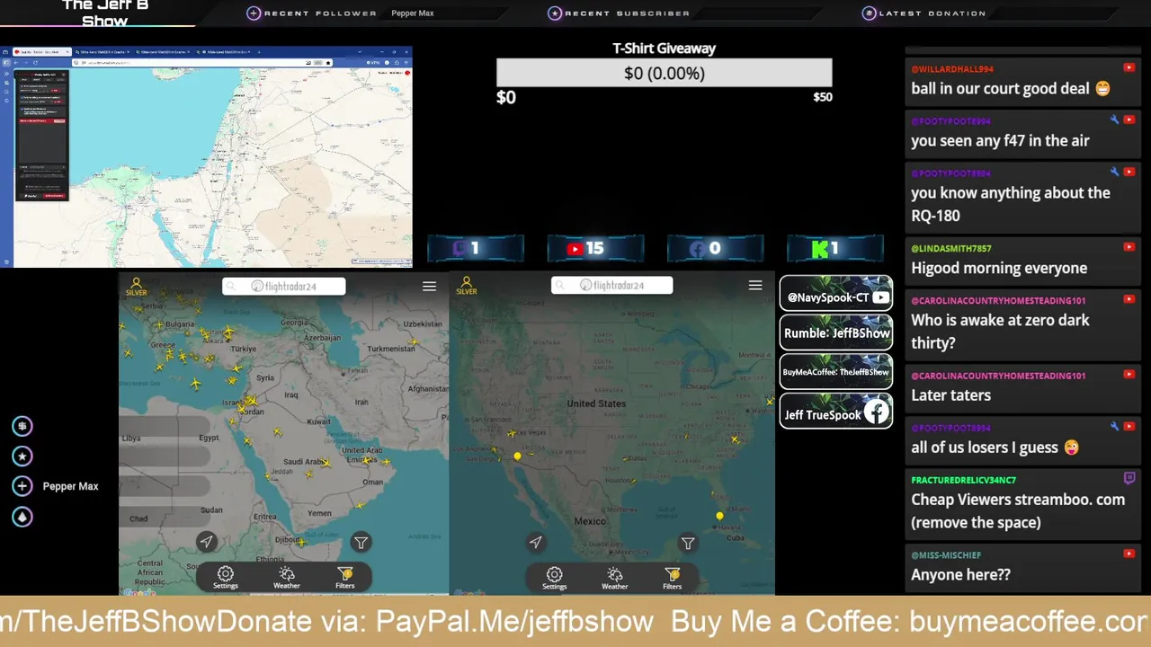Select yellow pin near Arizona on US map
This screenshot has width=1151, height=647.
pyautogui.click(x=517, y=456)
